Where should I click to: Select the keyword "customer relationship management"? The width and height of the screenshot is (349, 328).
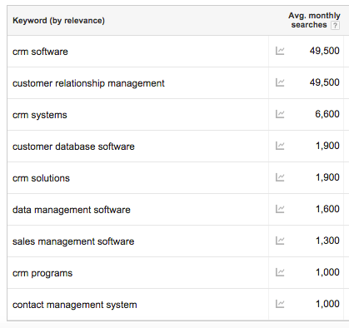(88, 83)
